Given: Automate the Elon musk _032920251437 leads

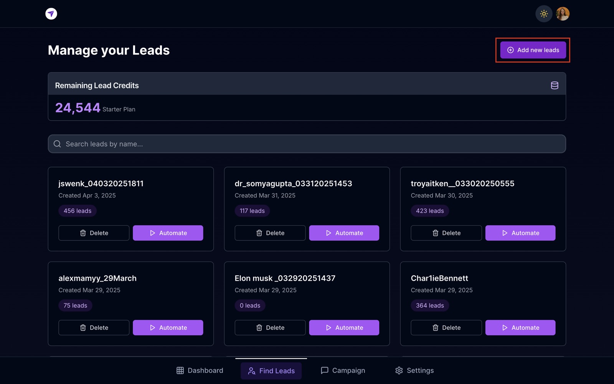Looking at the screenshot, I should coord(344,328).
